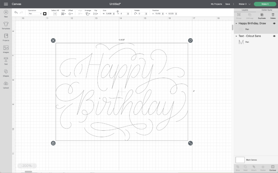Open the Shapes tool

pyautogui.click(x=6, y=72)
